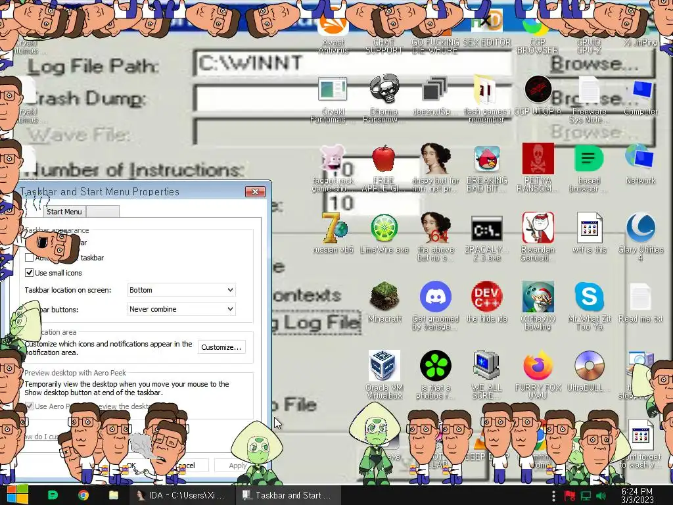The height and width of the screenshot is (505, 673).
Task: Switch to the Start Menu tab
Action: pyautogui.click(x=64, y=211)
